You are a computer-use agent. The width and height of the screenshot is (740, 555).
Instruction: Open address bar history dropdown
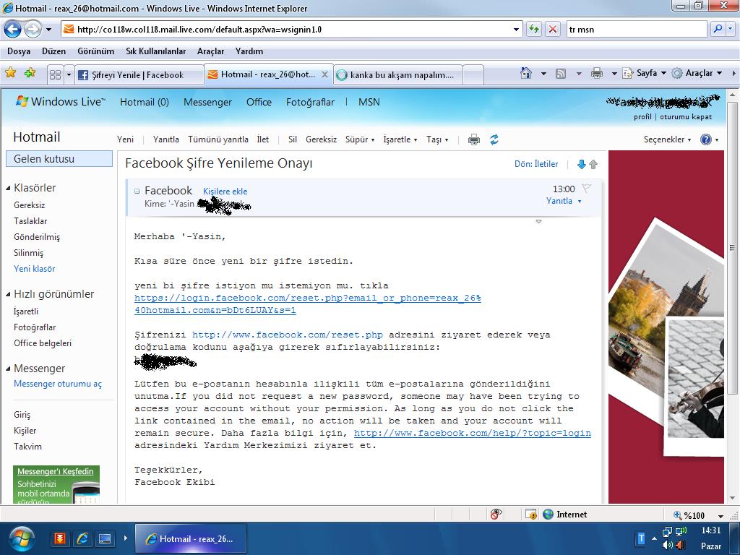(x=516, y=29)
